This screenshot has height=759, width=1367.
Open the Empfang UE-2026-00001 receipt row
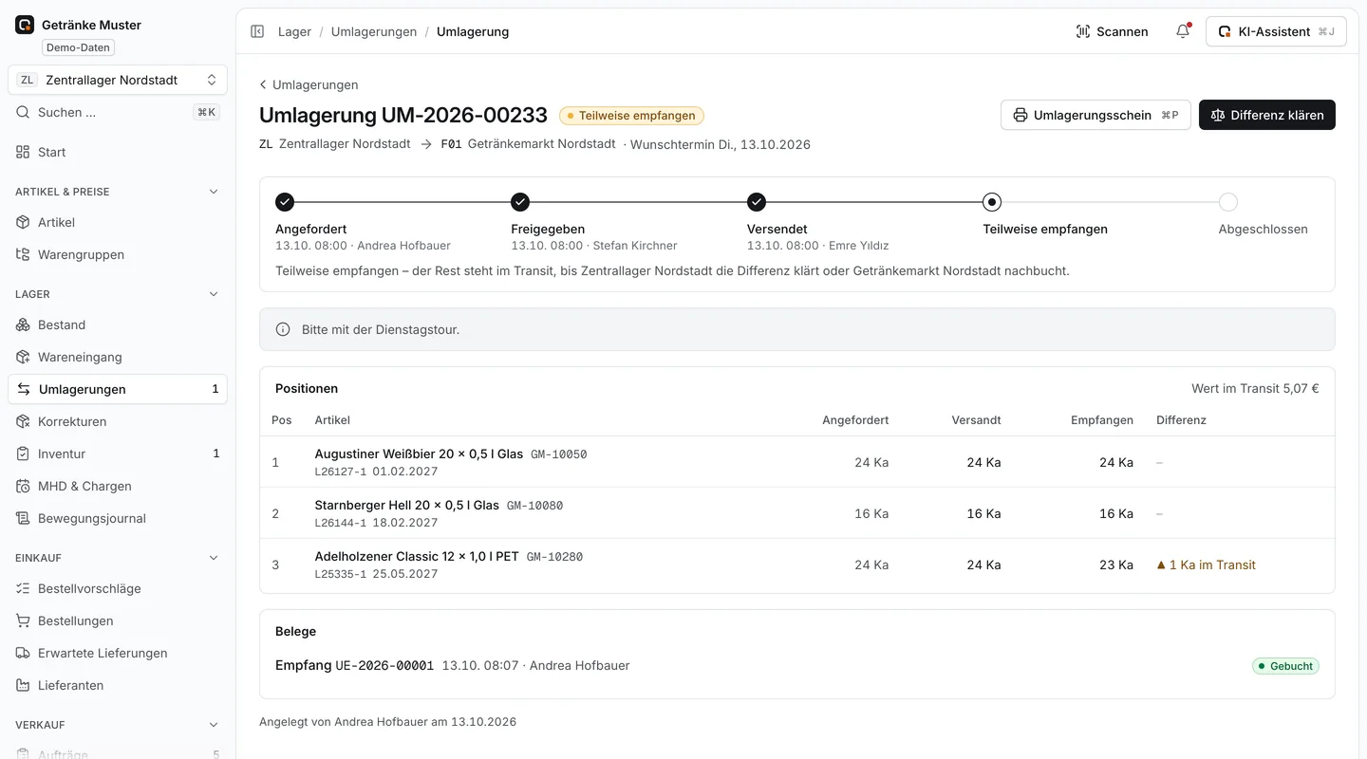coord(797,666)
